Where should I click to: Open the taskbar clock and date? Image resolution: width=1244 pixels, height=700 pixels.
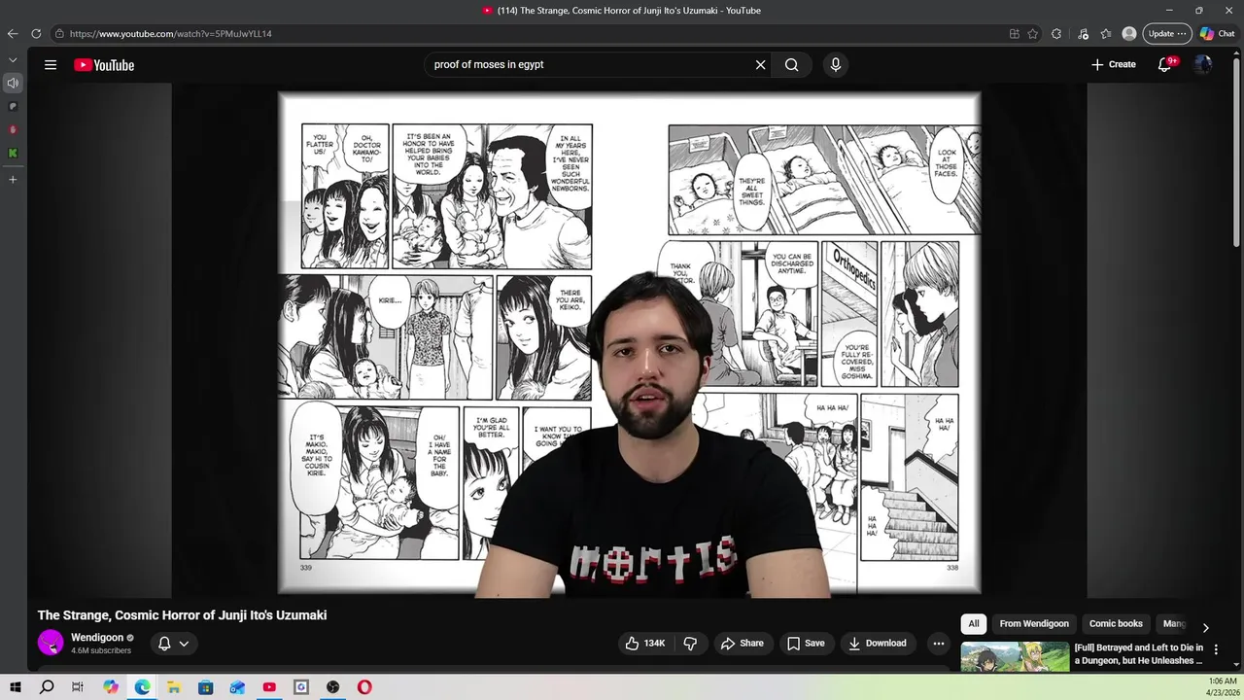click(x=1223, y=687)
